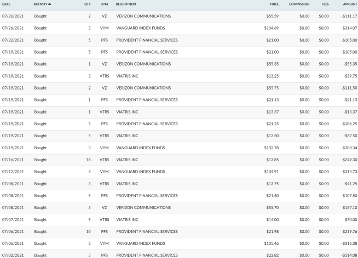Screen dimensions: 358x258
Task: Click the -$67.50 amount
Action: (x=350, y=136)
